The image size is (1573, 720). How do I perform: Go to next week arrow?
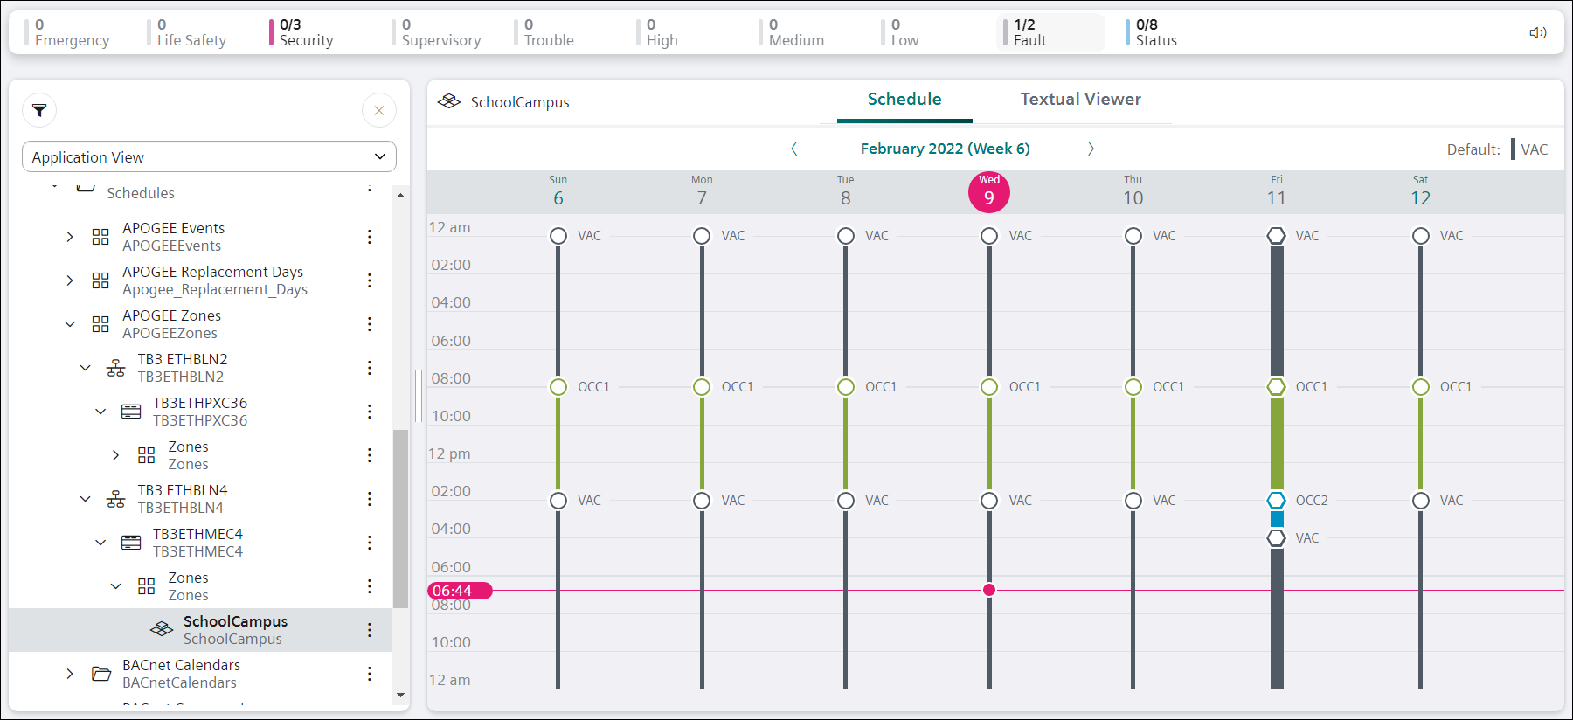click(x=1091, y=149)
